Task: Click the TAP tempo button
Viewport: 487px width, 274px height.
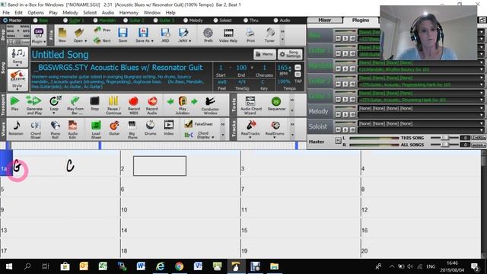Action: tap(298, 81)
